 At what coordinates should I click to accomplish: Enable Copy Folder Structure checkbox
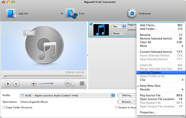tap(4, 107)
